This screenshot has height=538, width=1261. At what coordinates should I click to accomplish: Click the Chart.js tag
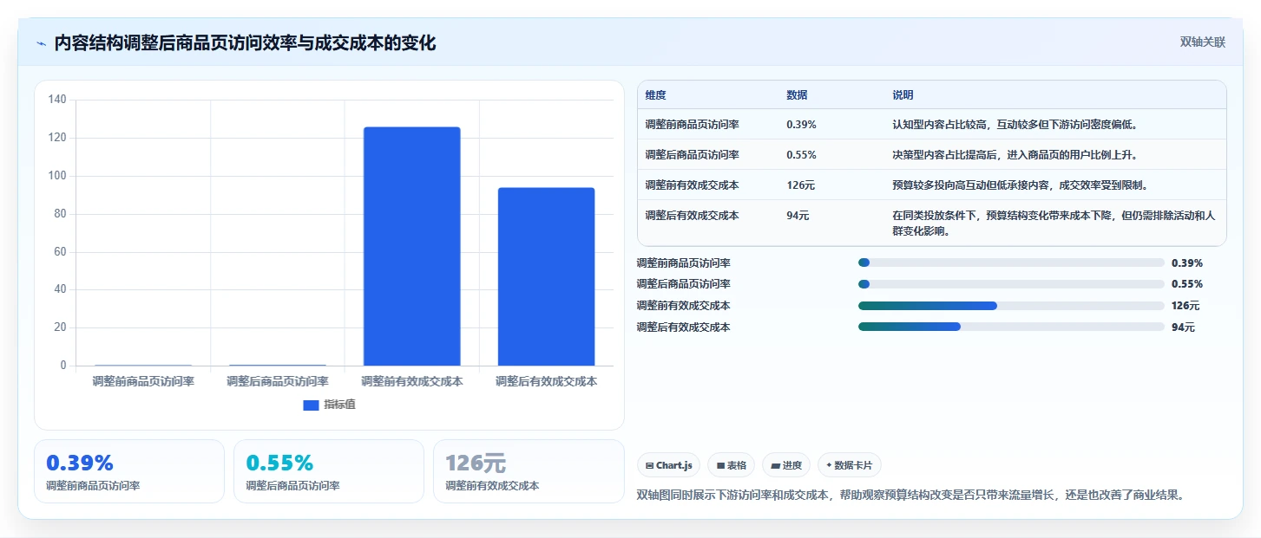click(668, 465)
